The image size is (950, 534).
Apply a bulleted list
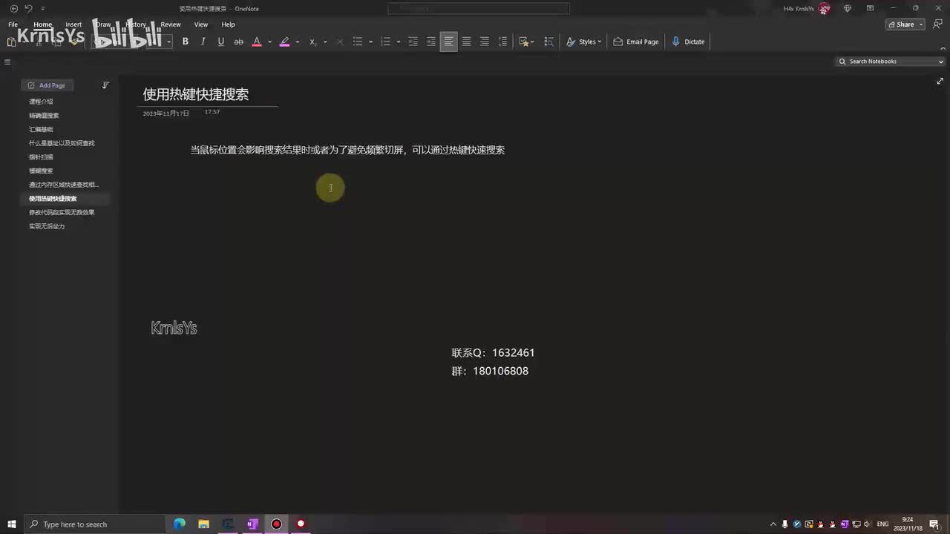358,42
